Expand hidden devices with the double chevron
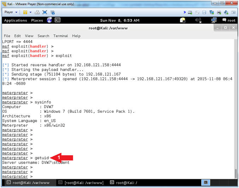This screenshot has height=188, width=239. [x=185, y=12]
